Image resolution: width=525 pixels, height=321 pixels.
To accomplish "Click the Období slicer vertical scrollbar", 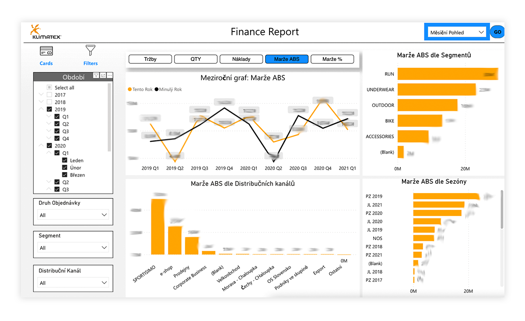I will coord(109,116).
